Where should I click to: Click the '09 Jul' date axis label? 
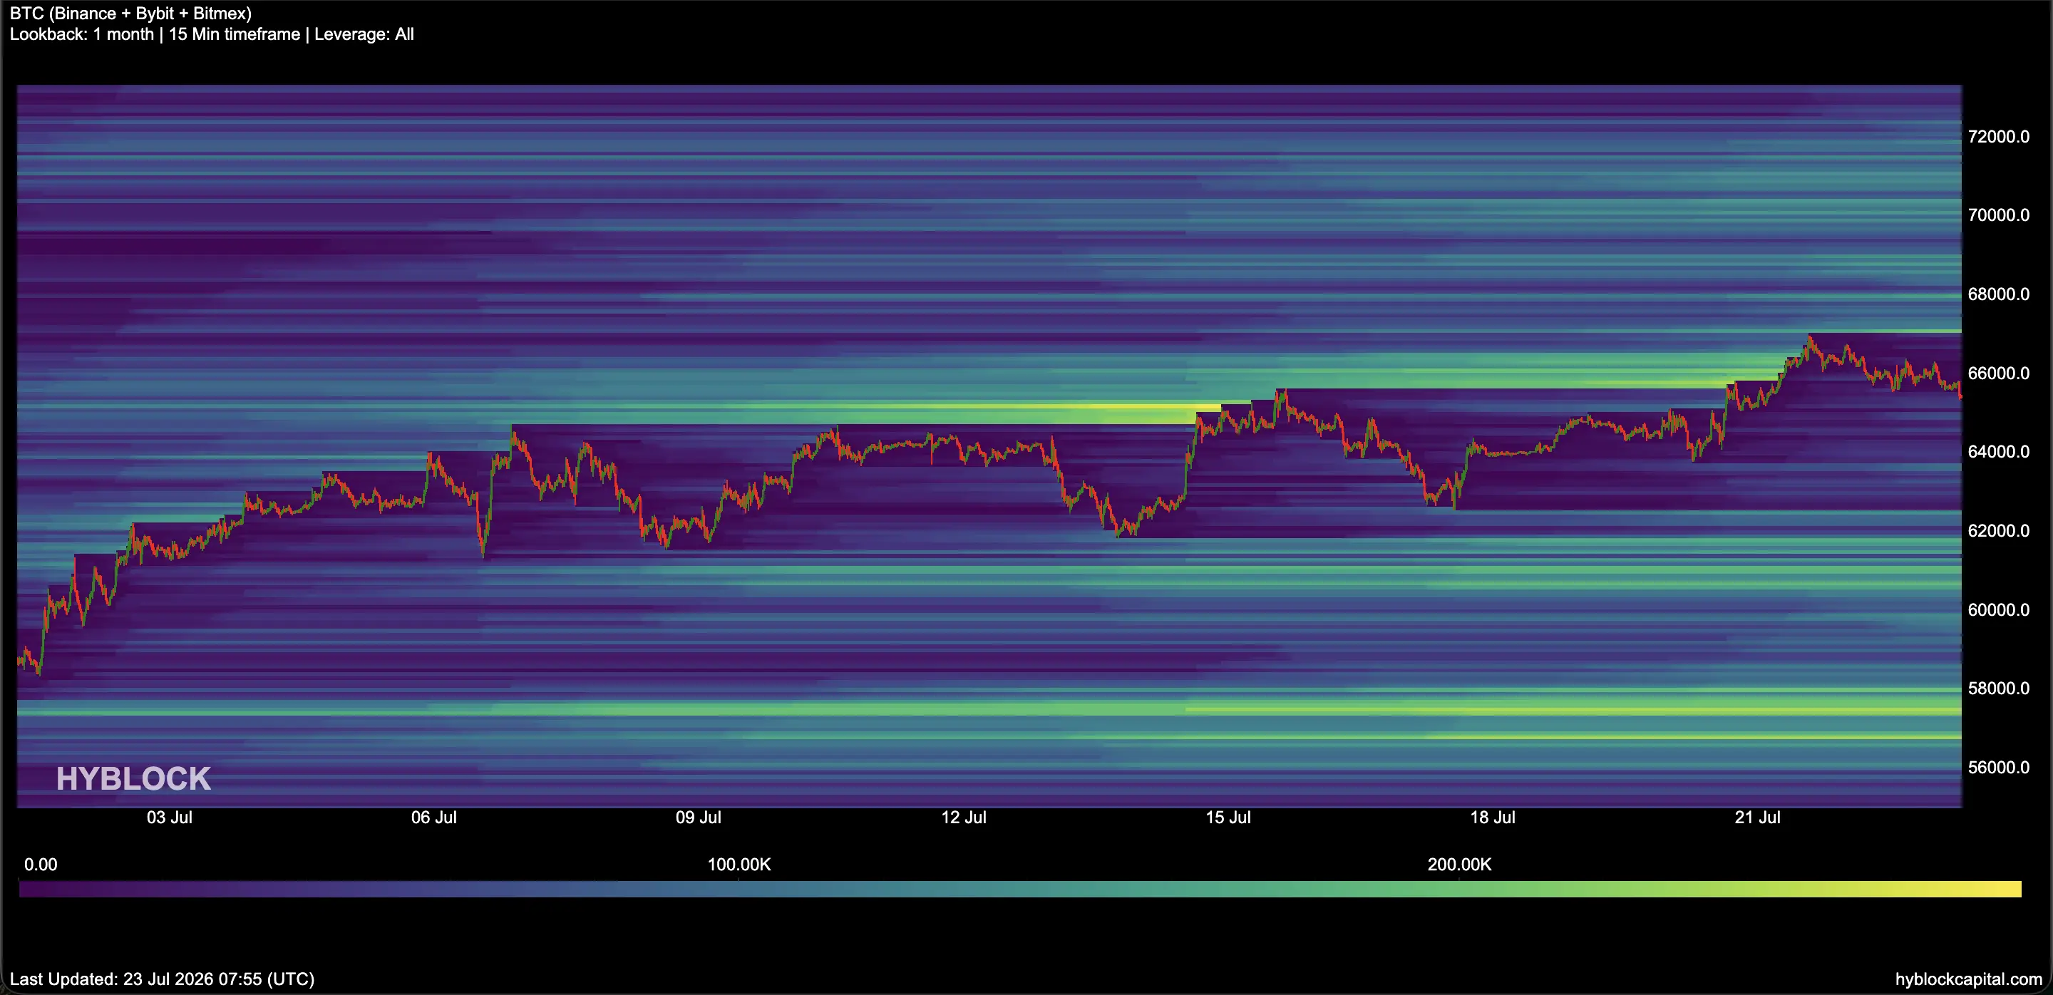(698, 818)
